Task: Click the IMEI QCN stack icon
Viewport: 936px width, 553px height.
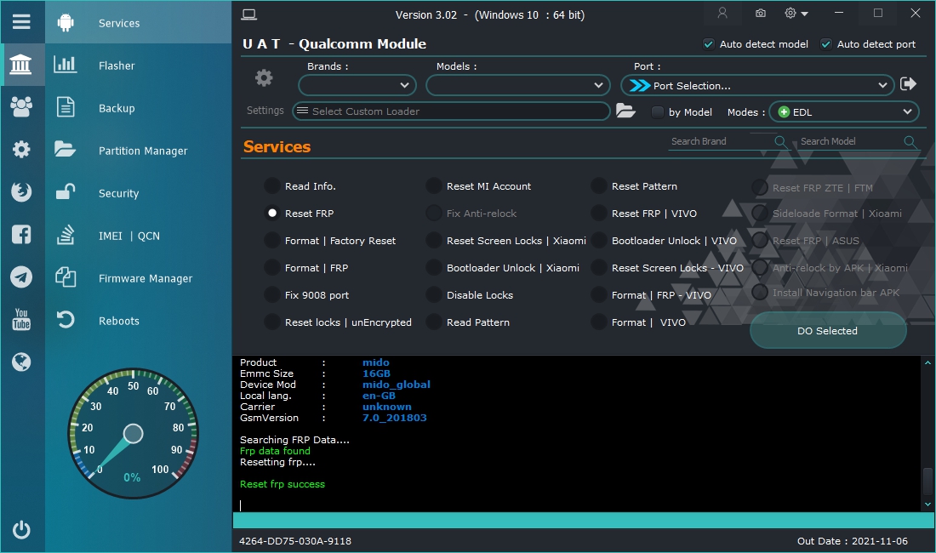Action: [x=65, y=235]
